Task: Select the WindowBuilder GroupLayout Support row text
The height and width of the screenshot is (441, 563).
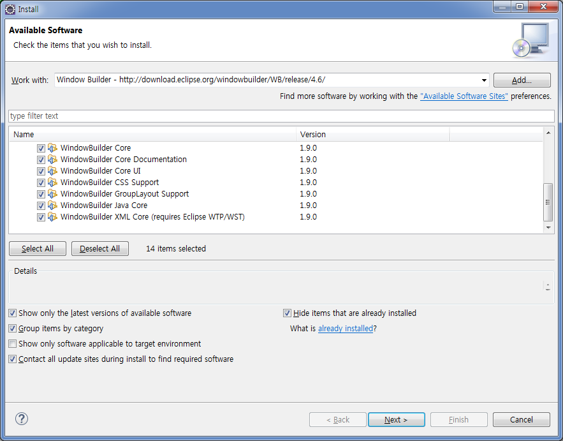Action: tap(124, 194)
